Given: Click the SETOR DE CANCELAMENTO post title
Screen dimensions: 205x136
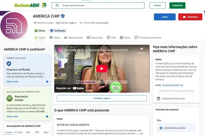Looking at the screenshot, I should pyautogui.click(x=73, y=125).
